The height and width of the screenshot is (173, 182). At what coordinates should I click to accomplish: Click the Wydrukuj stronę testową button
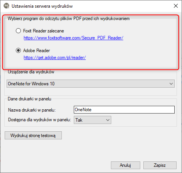33,136
